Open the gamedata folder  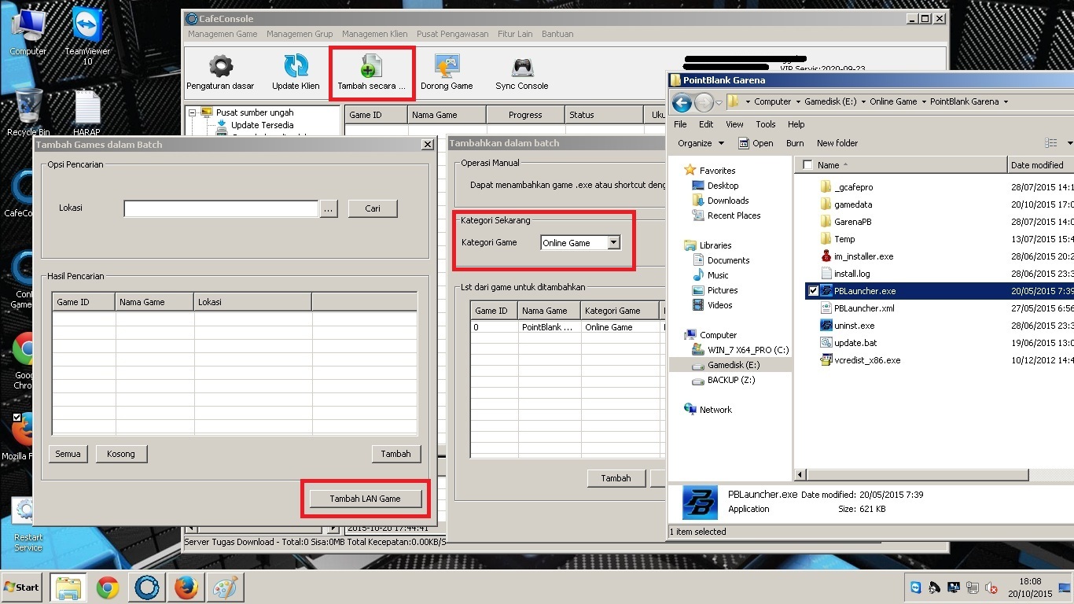(852, 204)
